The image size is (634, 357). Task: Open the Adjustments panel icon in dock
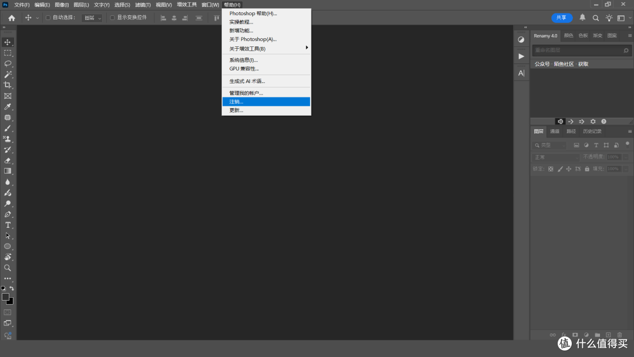521,39
